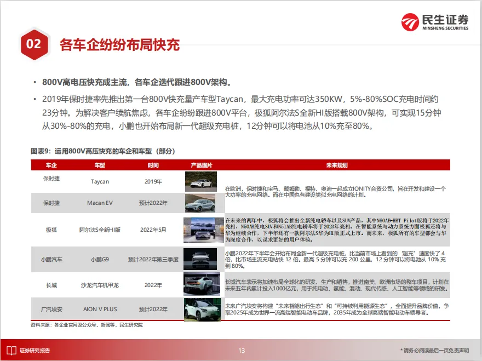Select the 小鹏G9 model cell

(100, 259)
